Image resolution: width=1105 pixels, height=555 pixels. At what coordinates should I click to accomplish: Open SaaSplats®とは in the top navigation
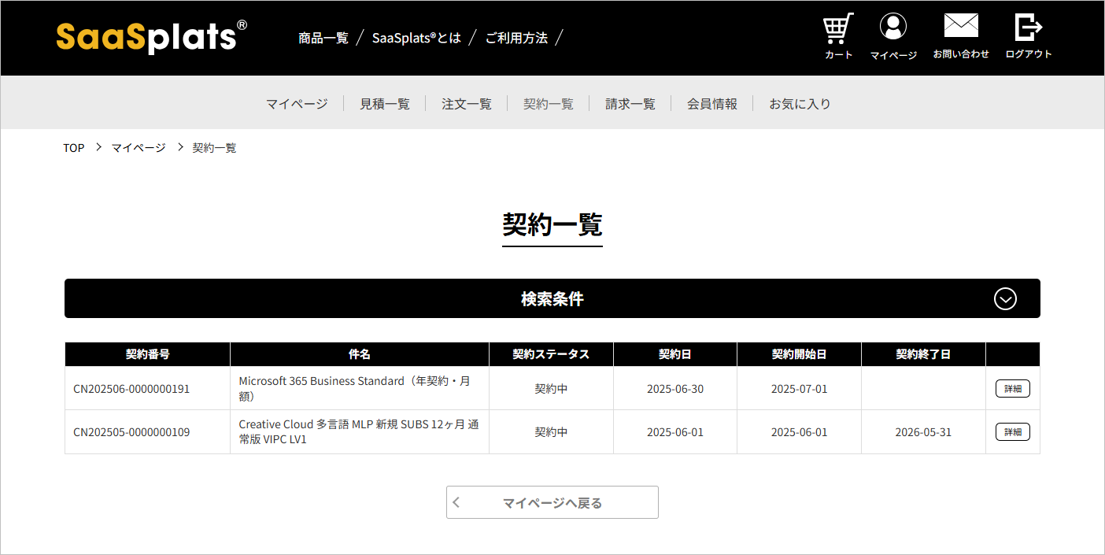416,38
